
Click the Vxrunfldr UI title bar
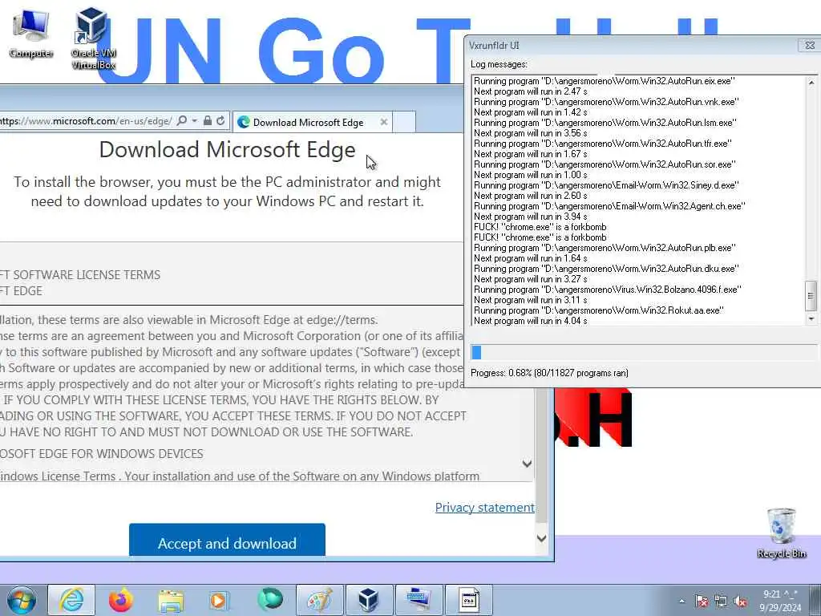(x=631, y=46)
